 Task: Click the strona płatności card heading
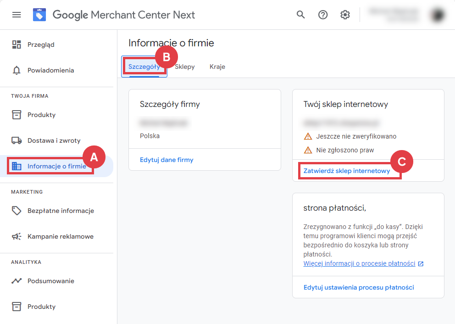(x=334, y=208)
